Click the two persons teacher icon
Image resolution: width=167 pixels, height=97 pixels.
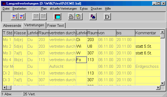[93, 17]
